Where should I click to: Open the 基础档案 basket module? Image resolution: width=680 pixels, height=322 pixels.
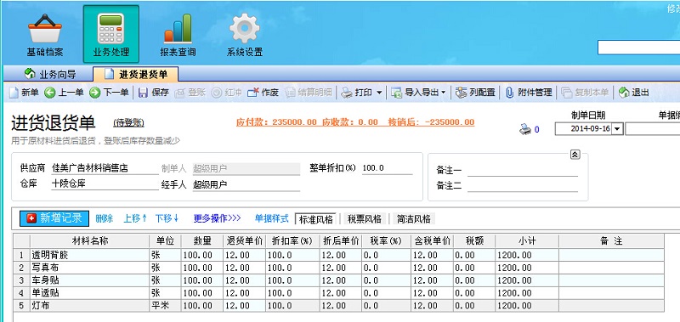point(45,36)
